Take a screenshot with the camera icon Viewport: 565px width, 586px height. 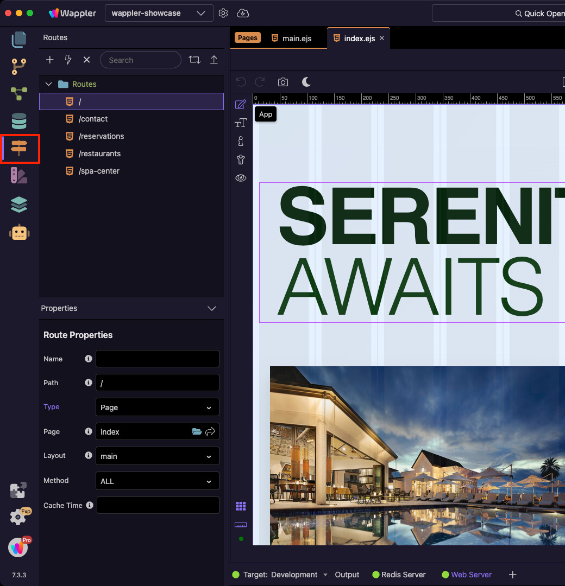pyautogui.click(x=282, y=82)
